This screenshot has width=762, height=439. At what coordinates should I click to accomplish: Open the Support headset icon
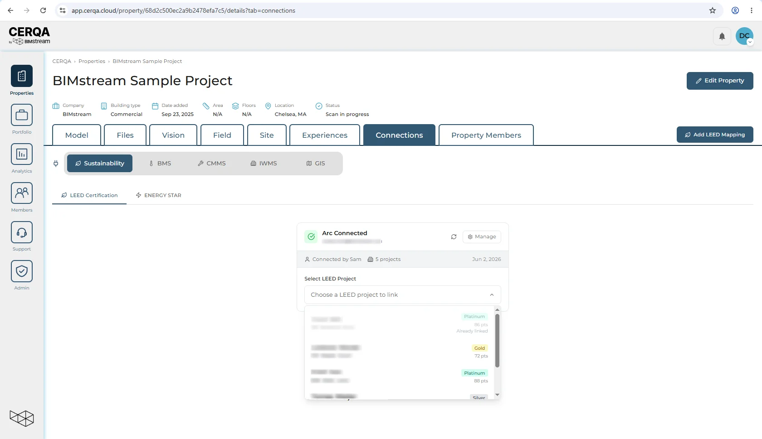point(22,232)
